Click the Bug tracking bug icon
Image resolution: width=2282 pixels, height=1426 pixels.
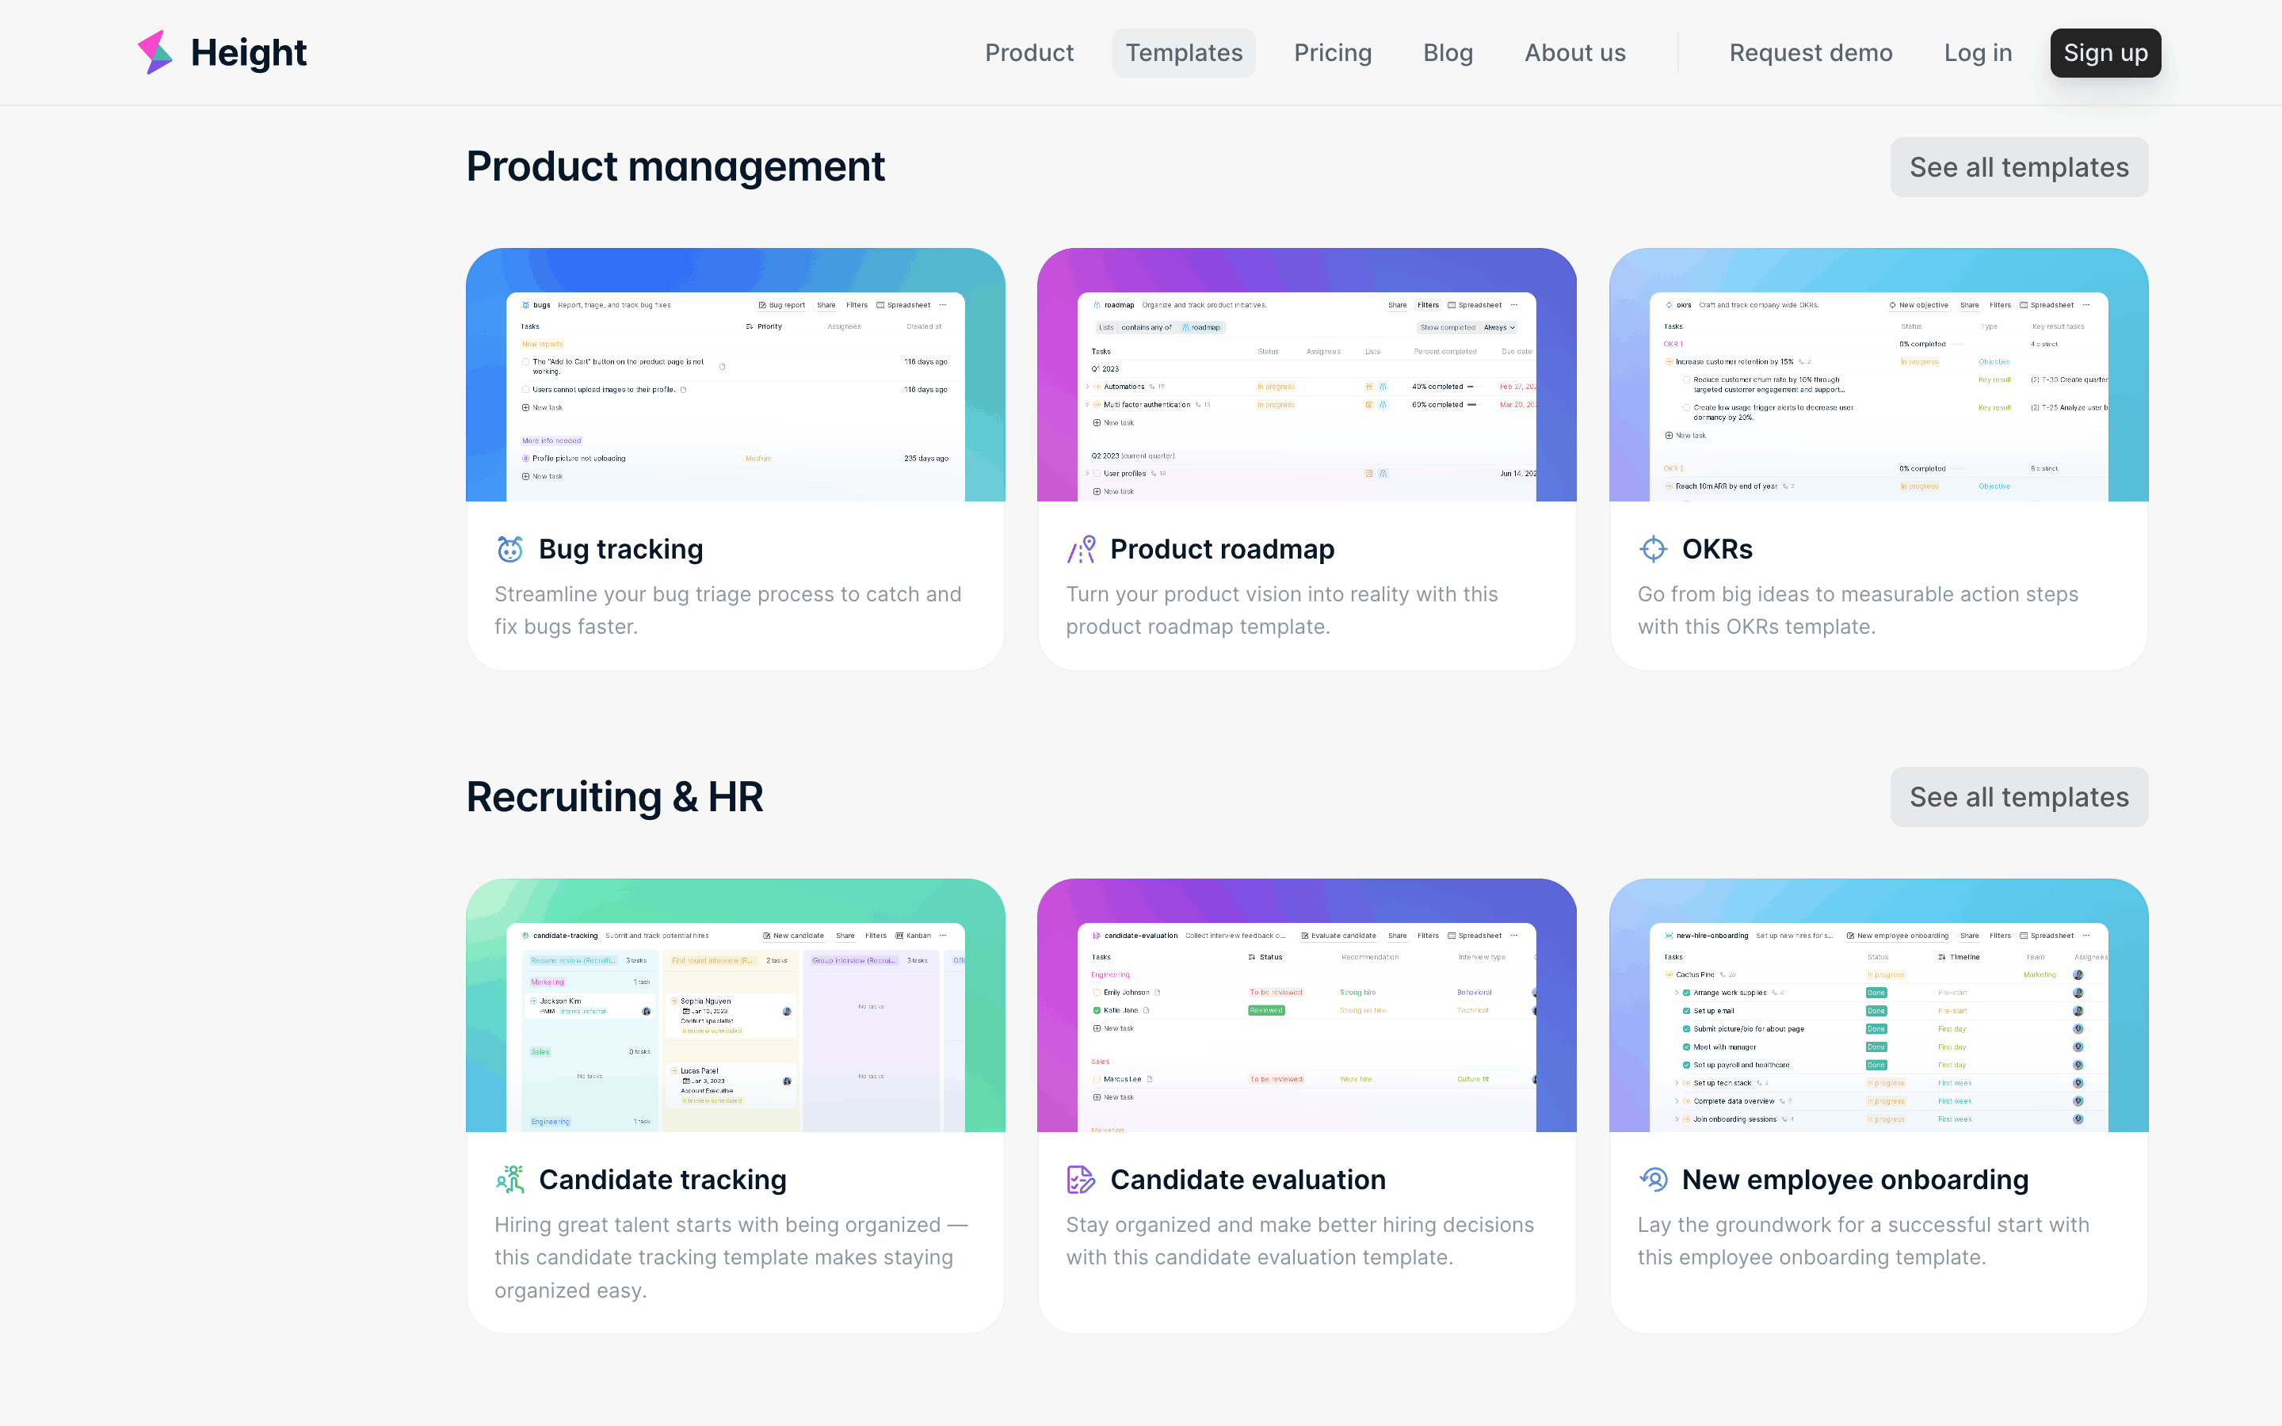(x=510, y=549)
